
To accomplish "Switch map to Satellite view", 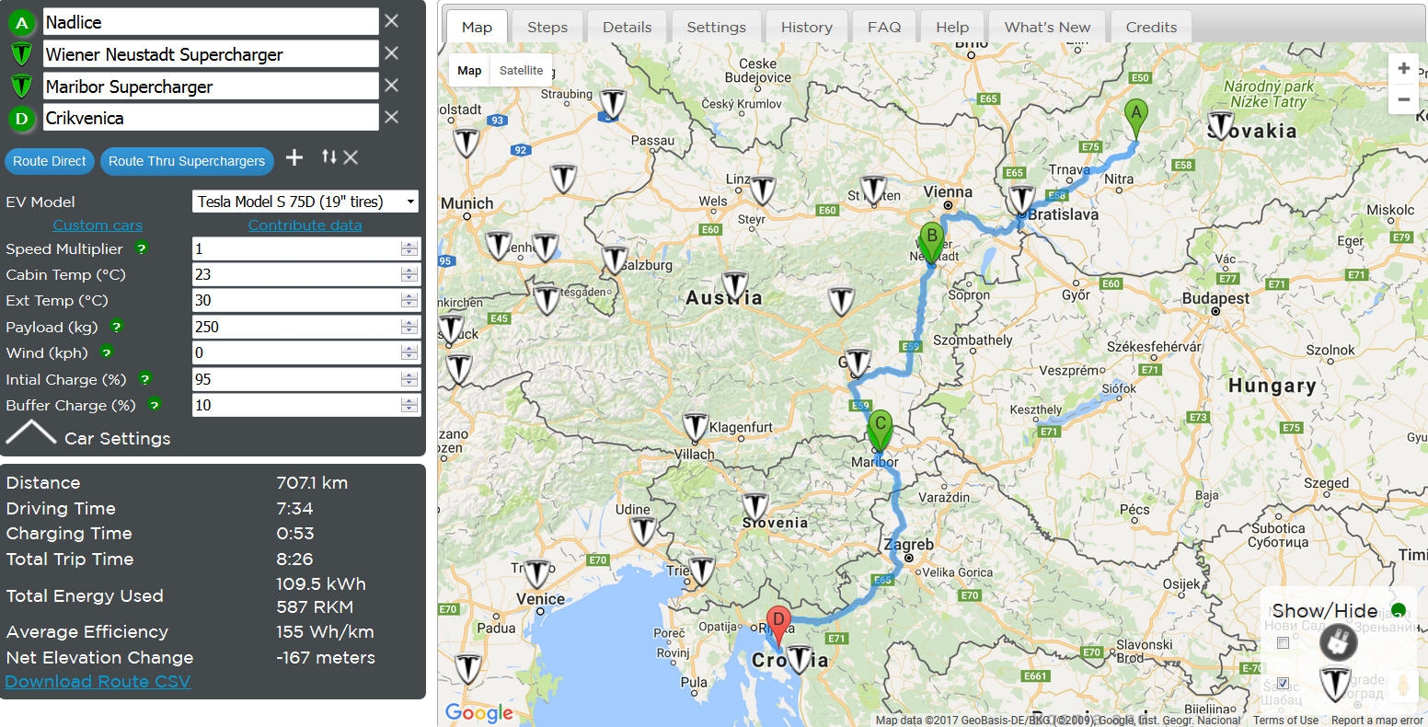I will tap(521, 71).
